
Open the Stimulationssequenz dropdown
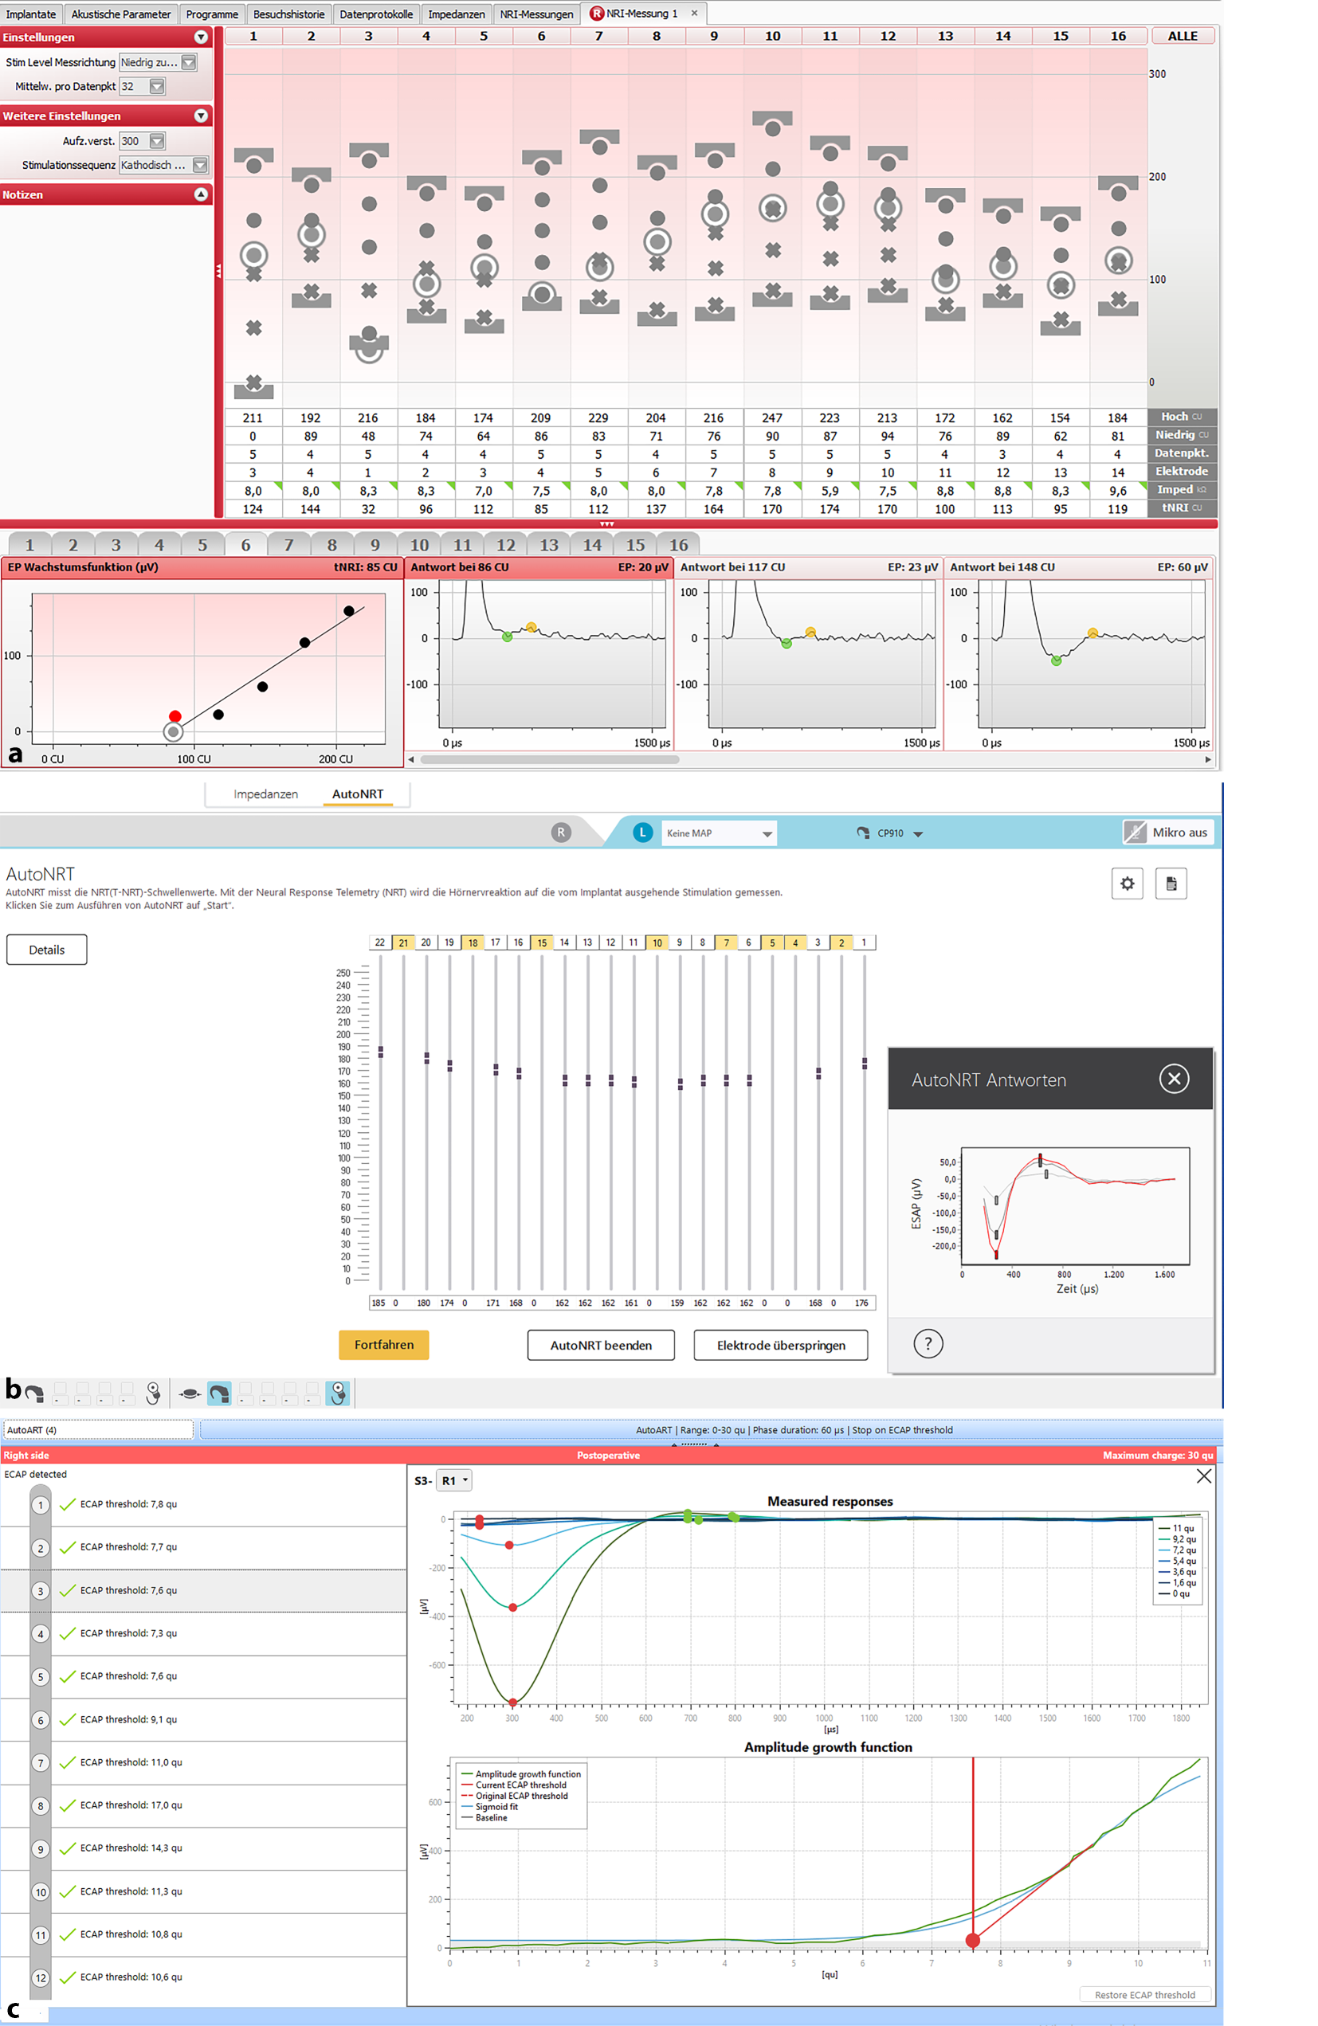coord(200,165)
